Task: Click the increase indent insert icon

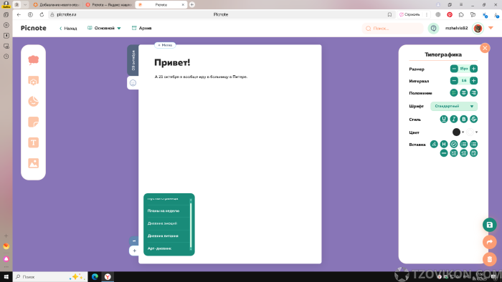Action: (x=454, y=153)
